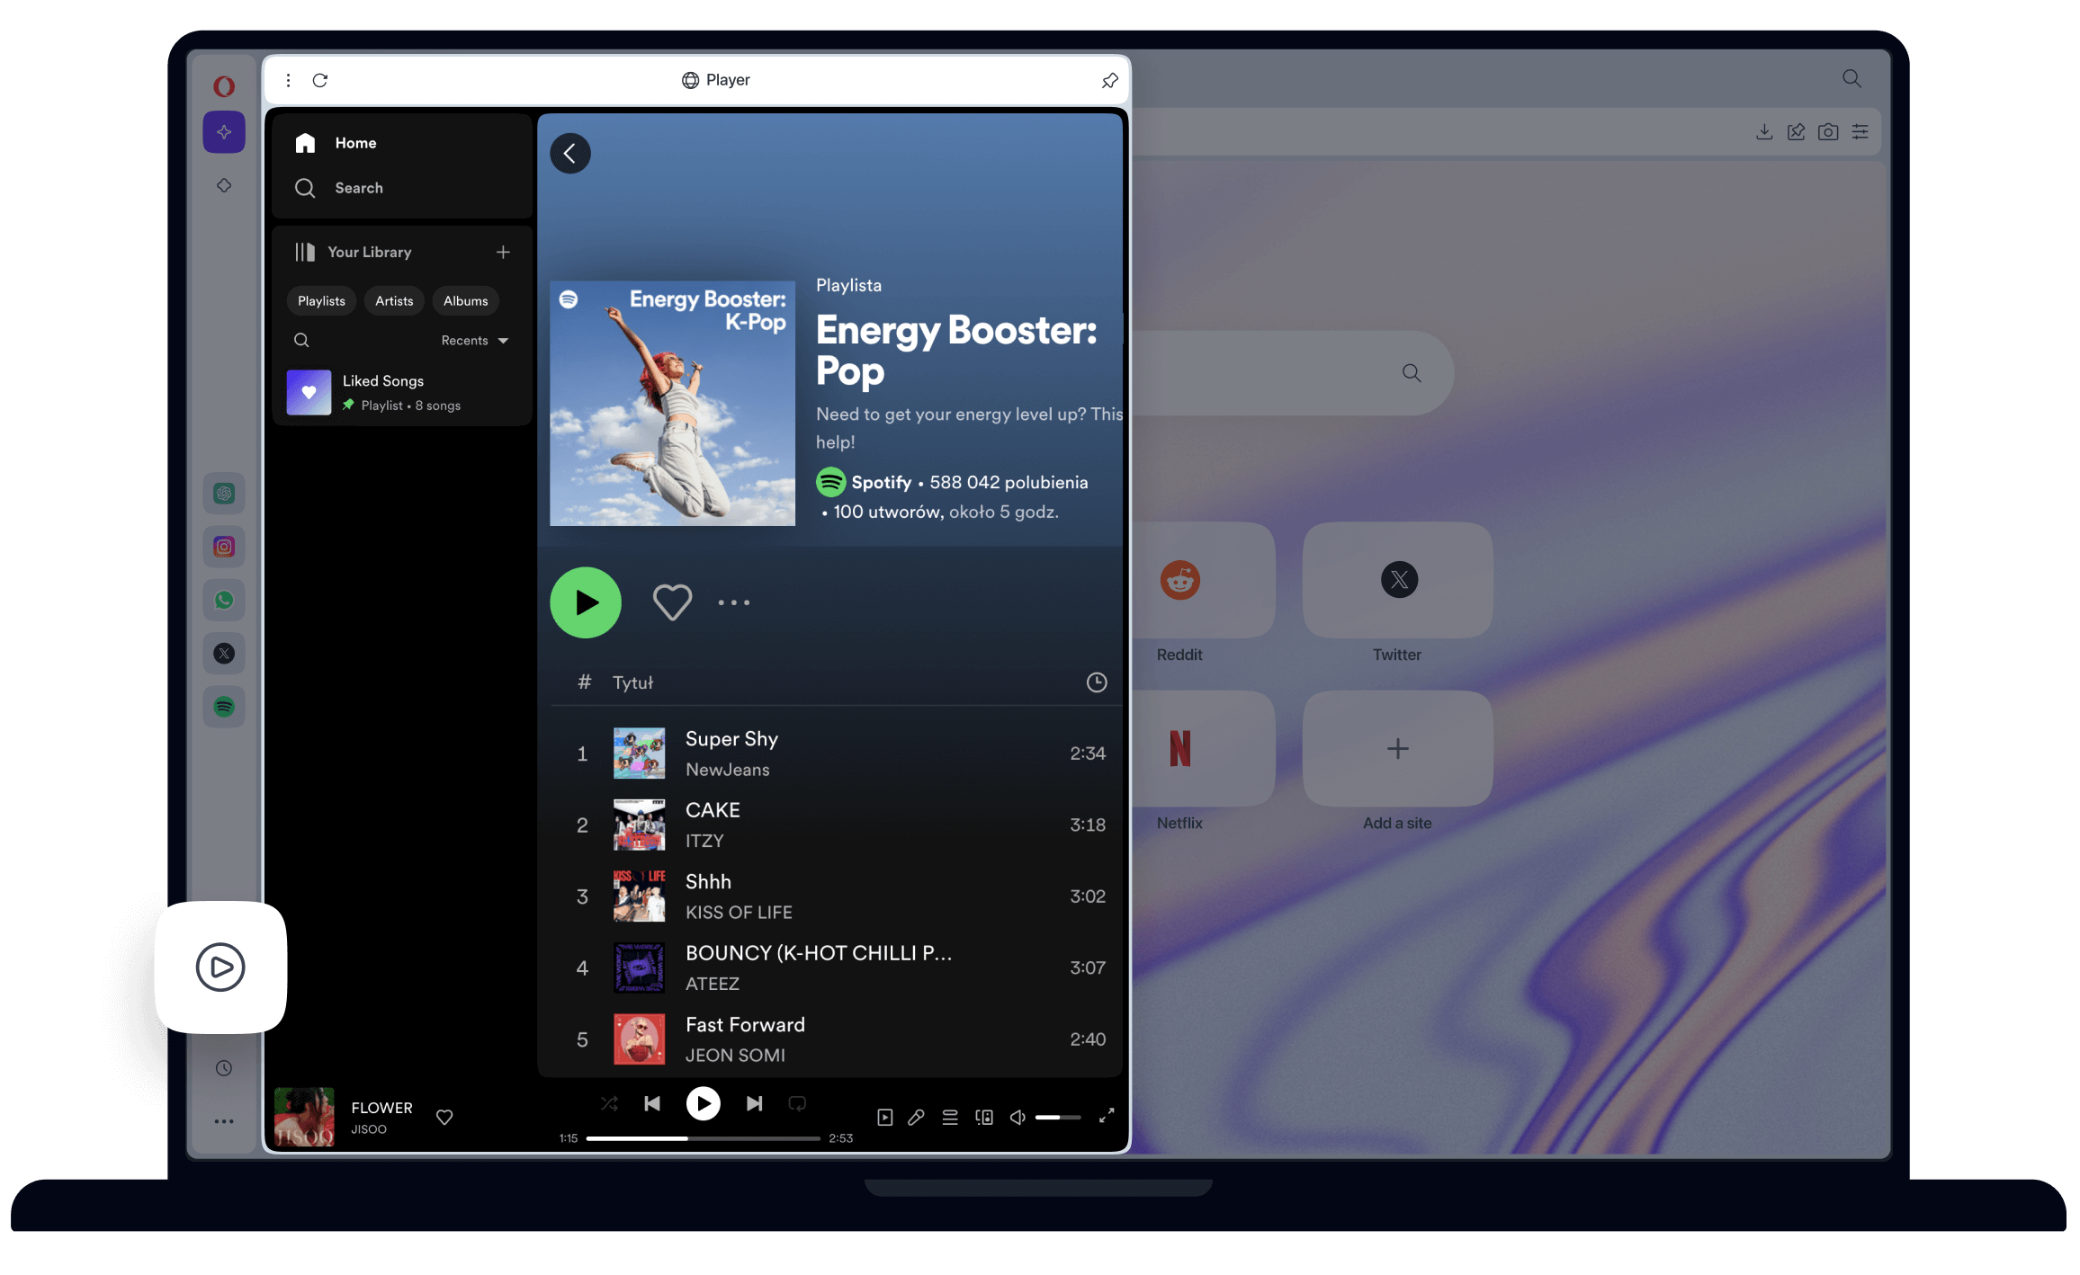This screenshot has width=2080, height=1275.
Task: Toggle repeat mode
Action: (797, 1103)
